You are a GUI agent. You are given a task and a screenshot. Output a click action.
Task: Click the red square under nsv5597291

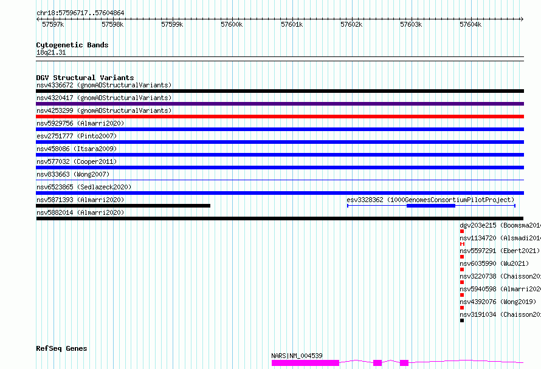coord(462,257)
